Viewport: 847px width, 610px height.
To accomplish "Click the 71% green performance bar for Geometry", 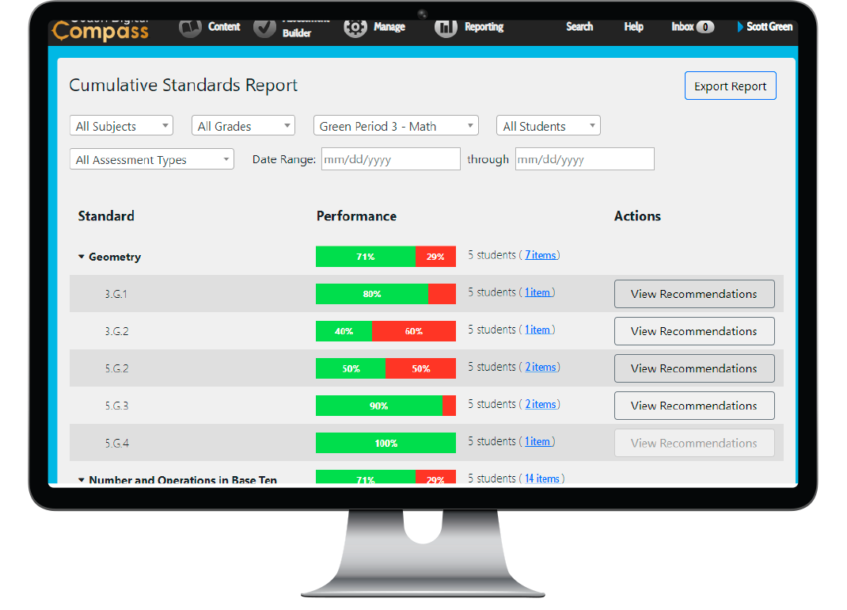I will tap(365, 256).
